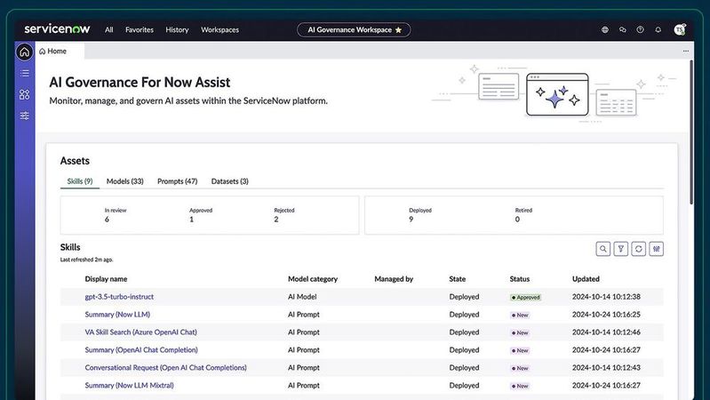
Task: Click the AI Model category cell
Action: click(x=302, y=297)
